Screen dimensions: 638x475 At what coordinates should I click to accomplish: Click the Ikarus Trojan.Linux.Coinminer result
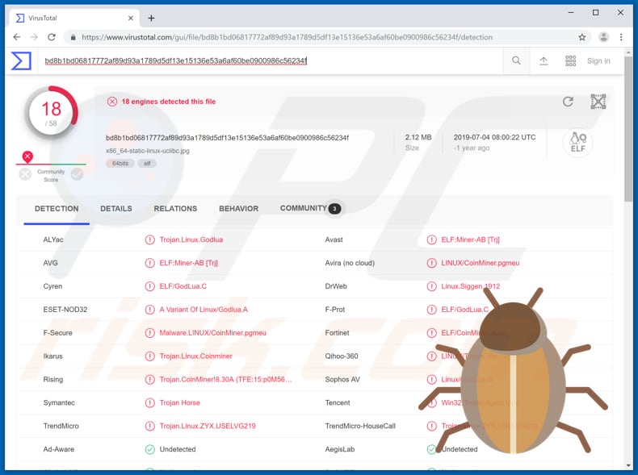coord(195,356)
